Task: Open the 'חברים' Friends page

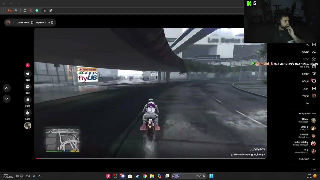Action: [309, 59]
